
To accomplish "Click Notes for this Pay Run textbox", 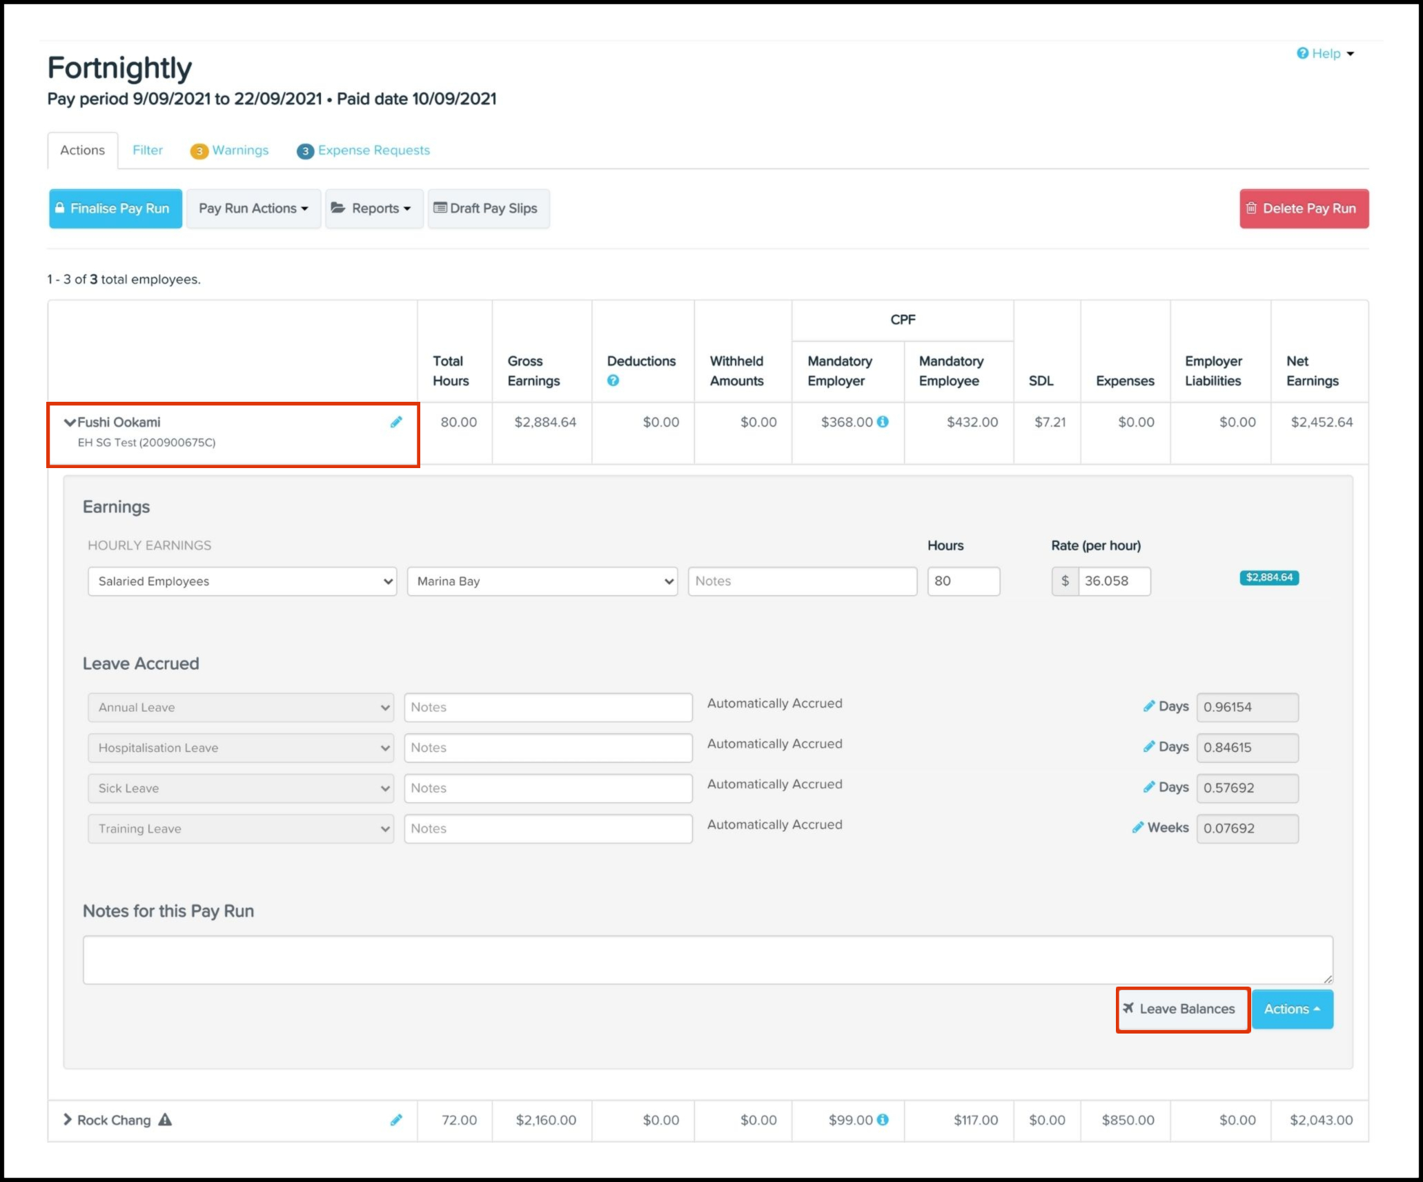I will pos(707,960).
